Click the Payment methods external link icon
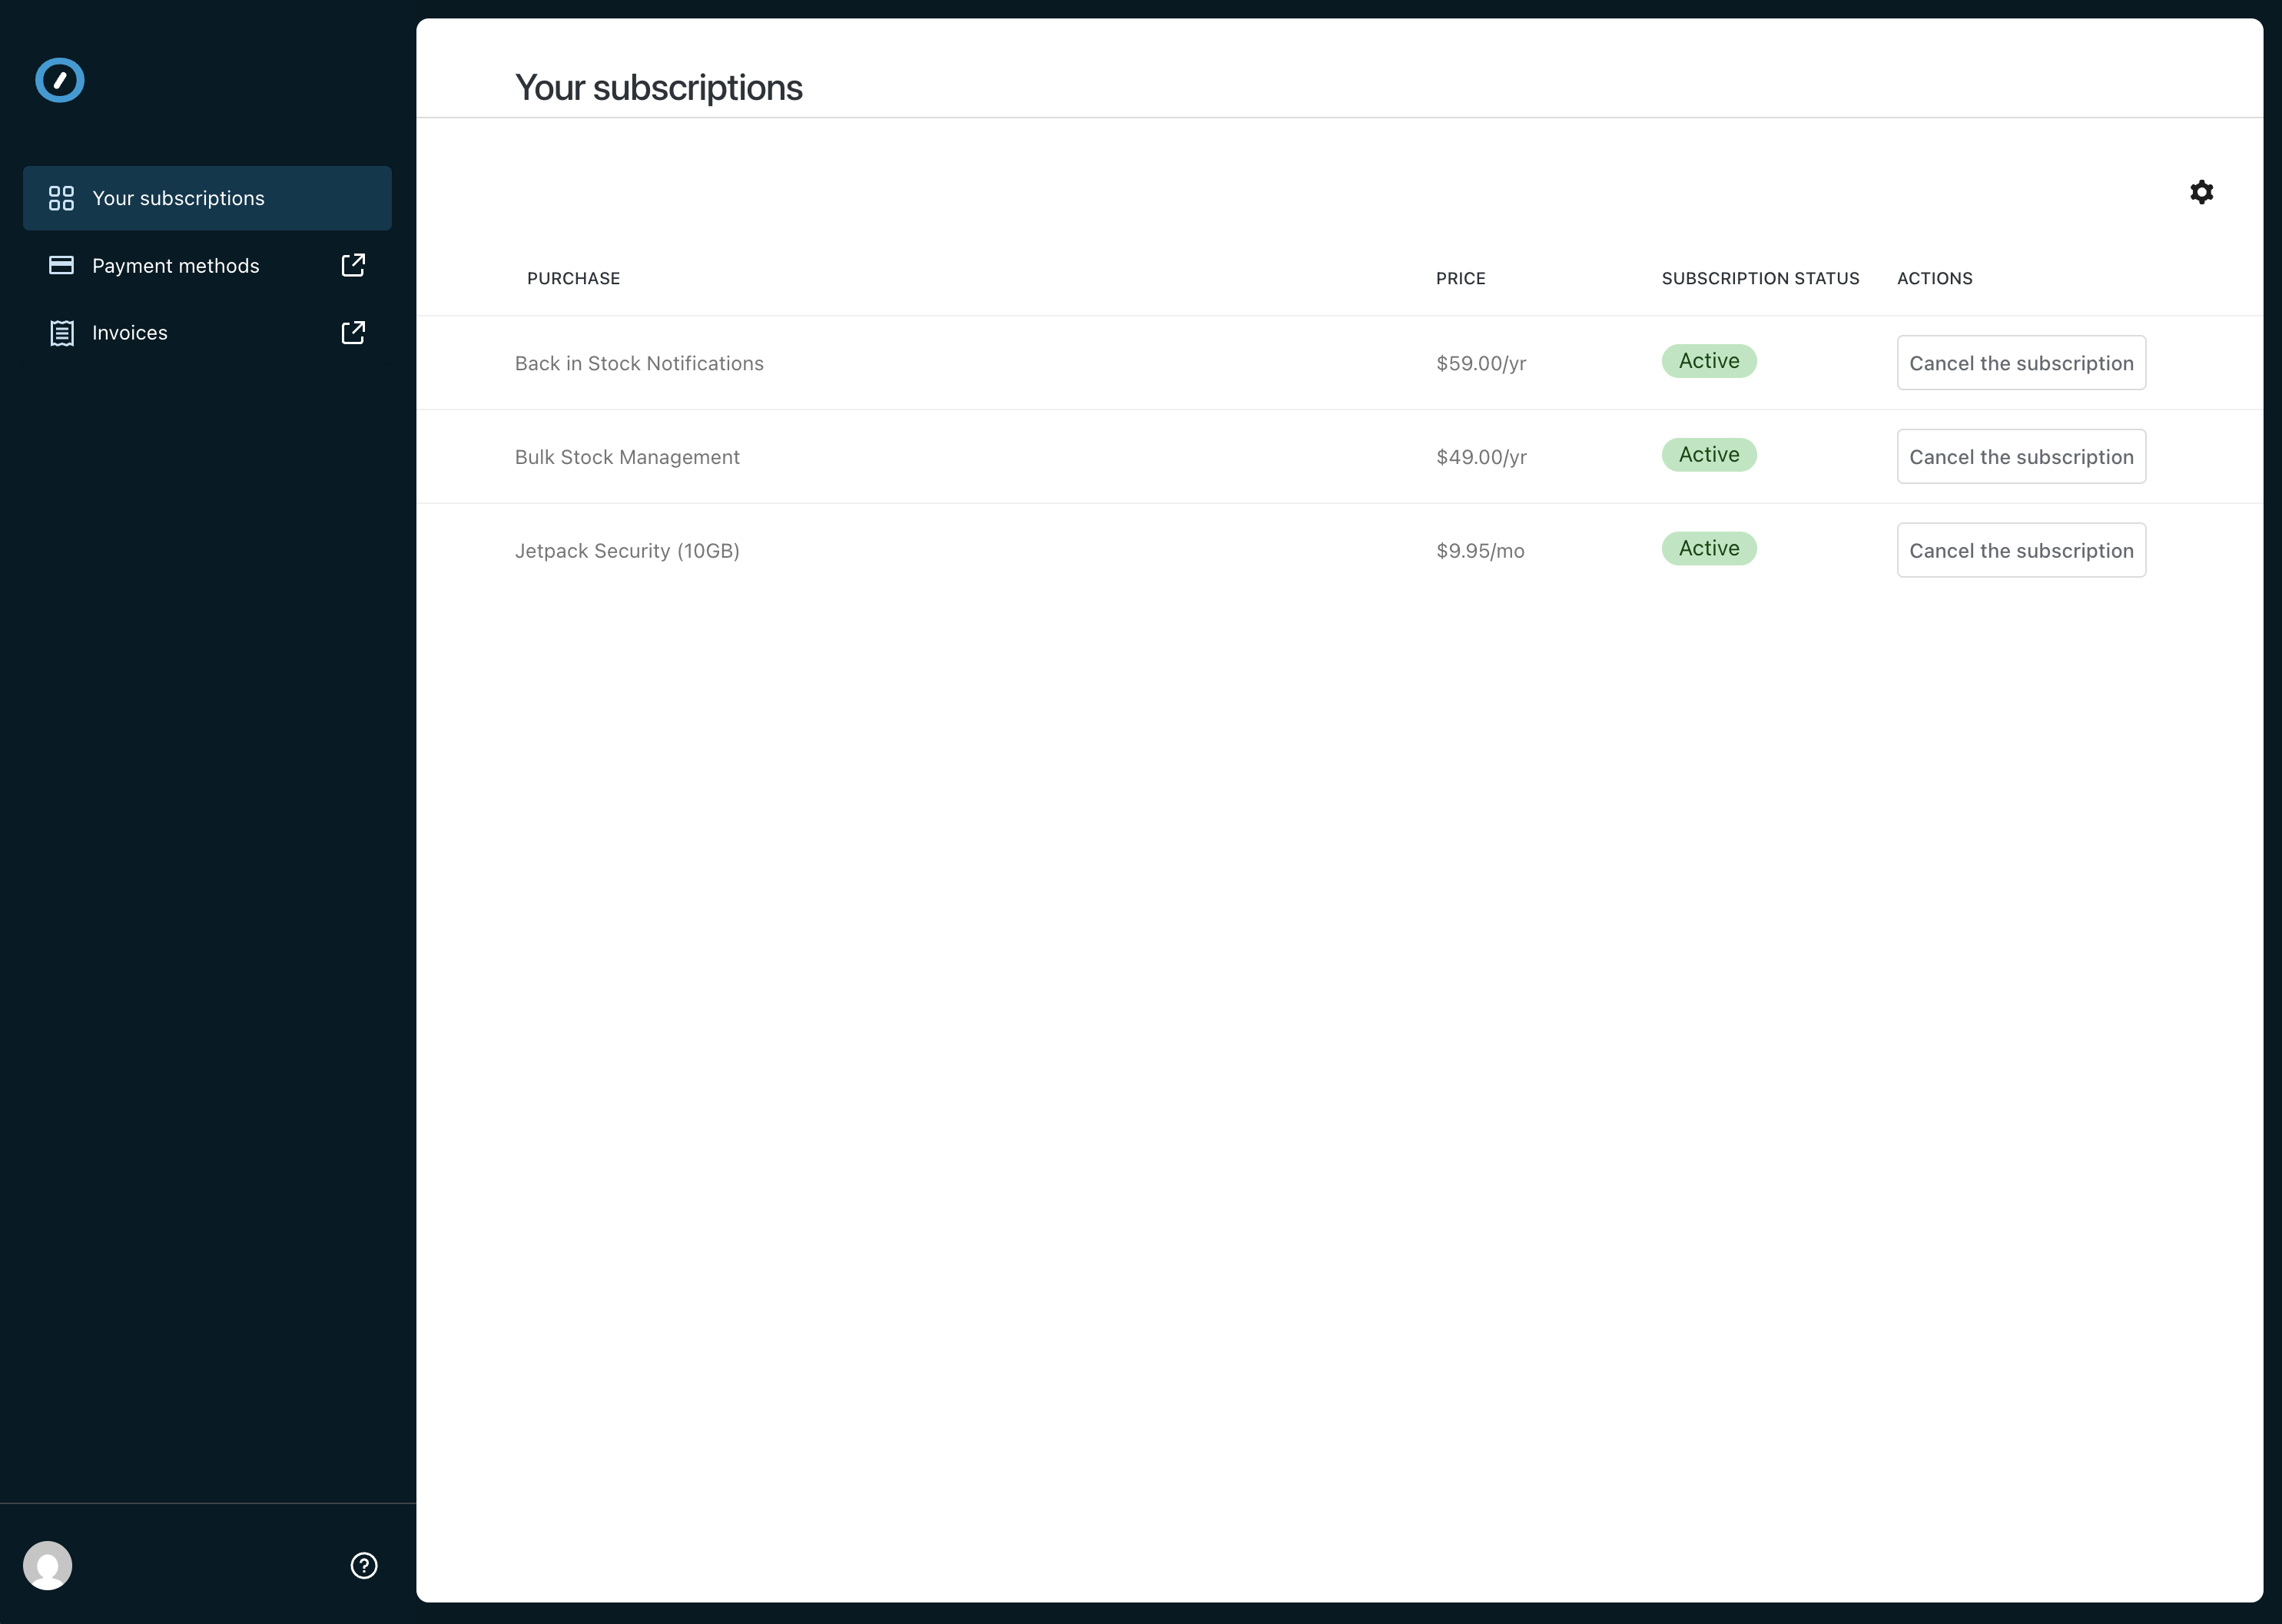The image size is (2282, 1624). 353,265
